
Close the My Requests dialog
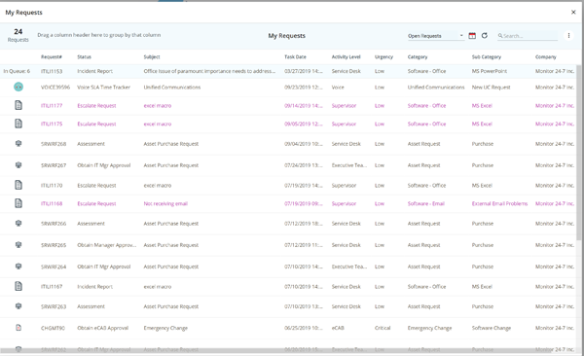(573, 13)
